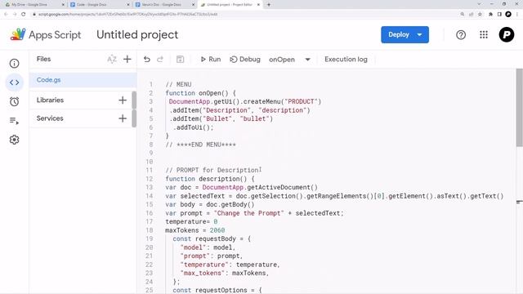
Task: Add a service with plus icon
Action: click(x=123, y=118)
